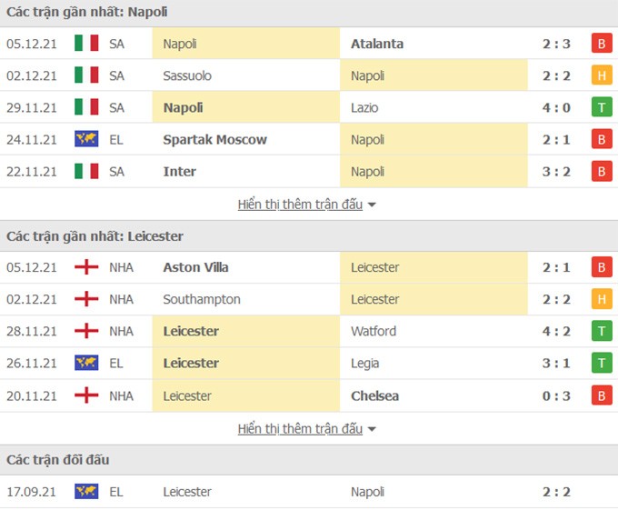Click the red B badge for Leicester–Chelsea
This screenshot has height=510, width=618.
point(602,395)
